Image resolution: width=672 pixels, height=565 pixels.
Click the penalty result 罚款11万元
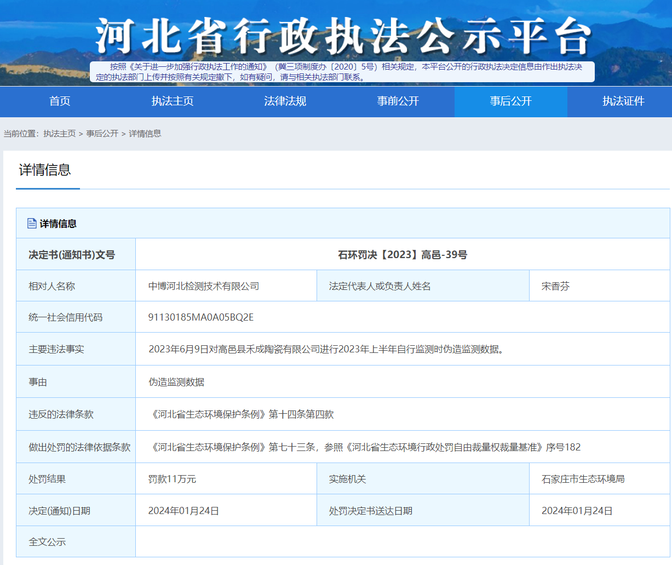[172, 479]
